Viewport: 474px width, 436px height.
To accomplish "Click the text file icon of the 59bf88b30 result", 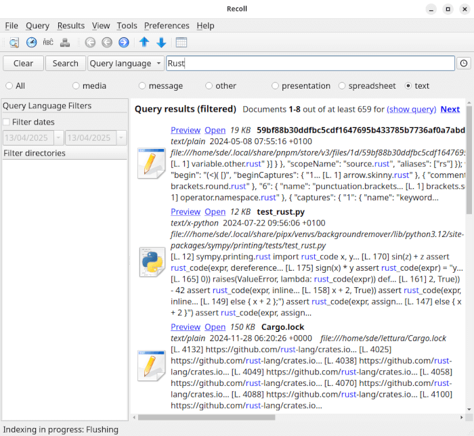I will point(151,163).
